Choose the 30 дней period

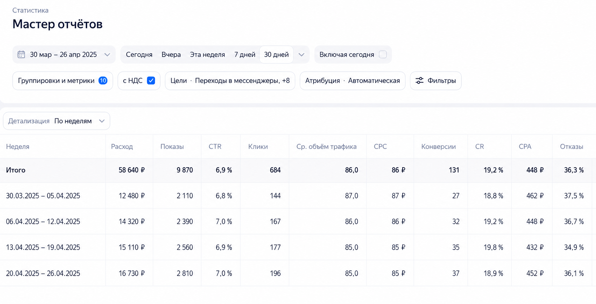[x=276, y=55]
